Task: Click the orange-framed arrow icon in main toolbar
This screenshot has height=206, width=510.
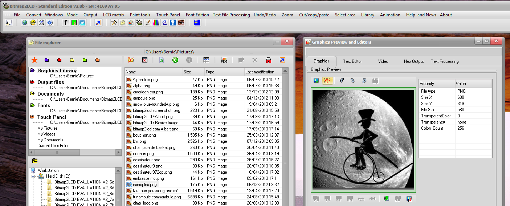Action: [98, 23]
